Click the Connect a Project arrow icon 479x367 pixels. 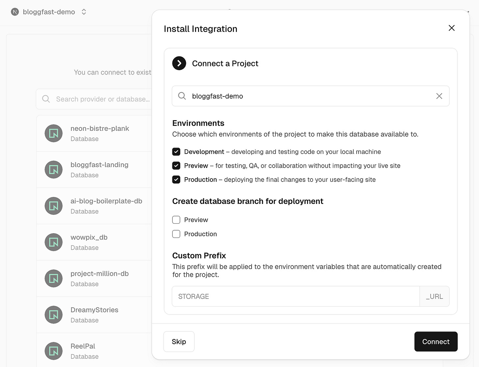(x=179, y=63)
